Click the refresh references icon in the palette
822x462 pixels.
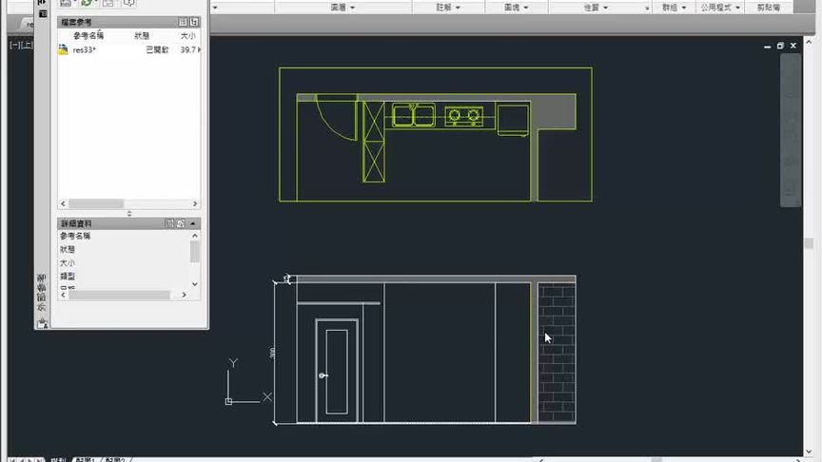87,3
